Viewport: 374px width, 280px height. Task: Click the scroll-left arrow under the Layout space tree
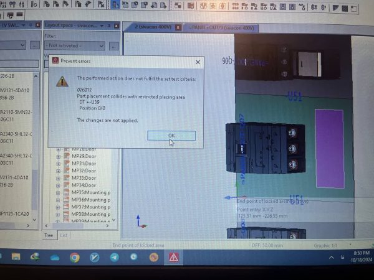coord(47,226)
